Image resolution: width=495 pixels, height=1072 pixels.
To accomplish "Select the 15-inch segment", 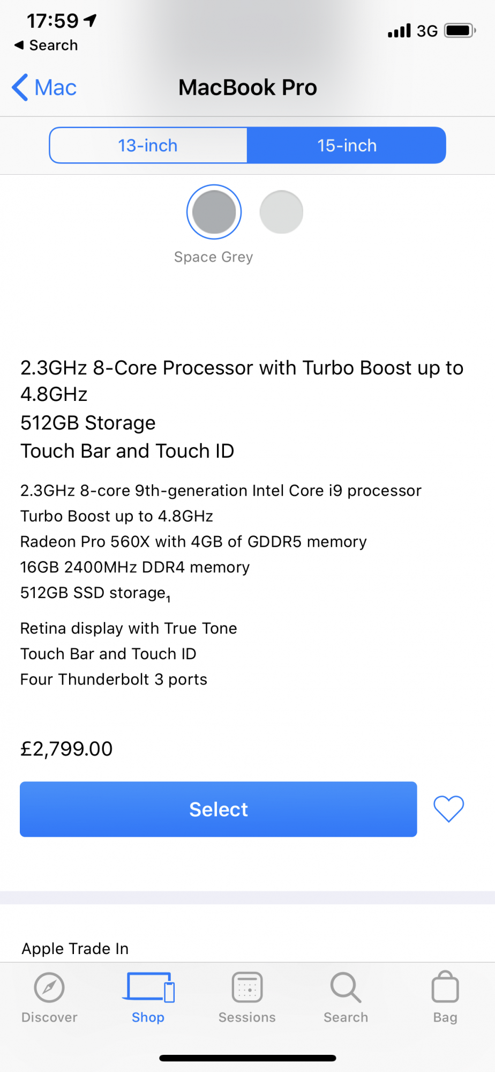I will (x=347, y=145).
